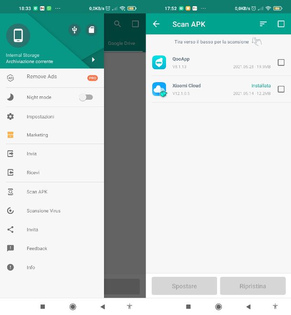The width and height of the screenshot is (291, 315).
Task: Click the Night mode moon icon
Action: click(10, 97)
